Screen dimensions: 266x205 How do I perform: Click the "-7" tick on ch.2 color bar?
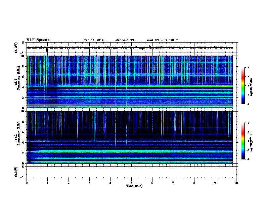tap(248, 159)
